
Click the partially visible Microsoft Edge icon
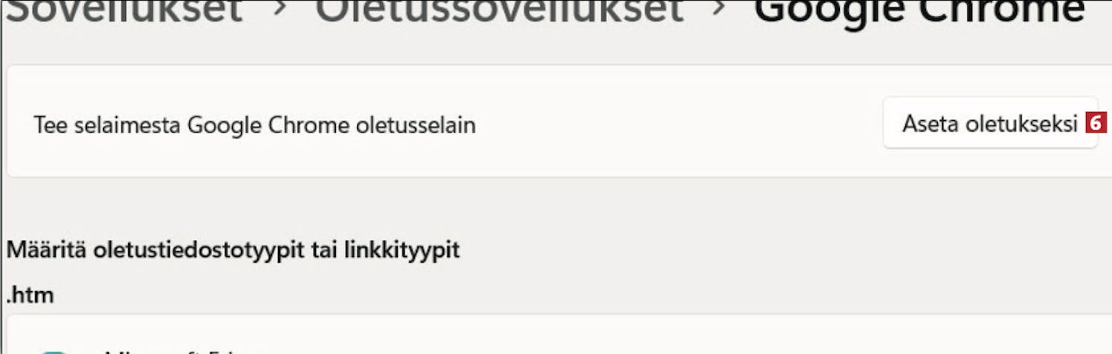[x=53, y=351]
